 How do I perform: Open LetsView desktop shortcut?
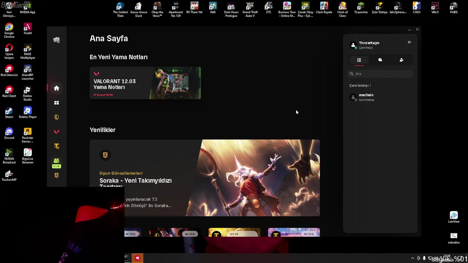pyautogui.click(x=454, y=217)
